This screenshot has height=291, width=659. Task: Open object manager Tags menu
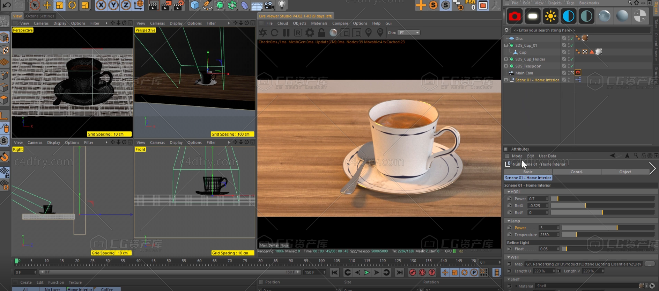pyautogui.click(x=570, y=3)
